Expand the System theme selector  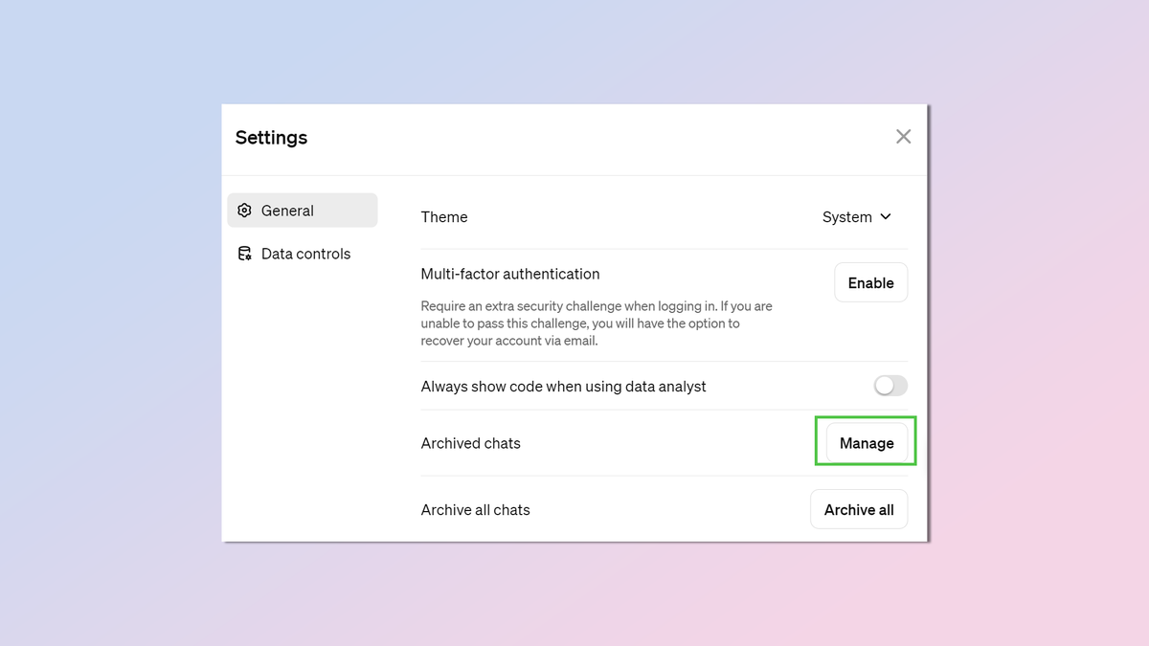[x=857, y=217]
